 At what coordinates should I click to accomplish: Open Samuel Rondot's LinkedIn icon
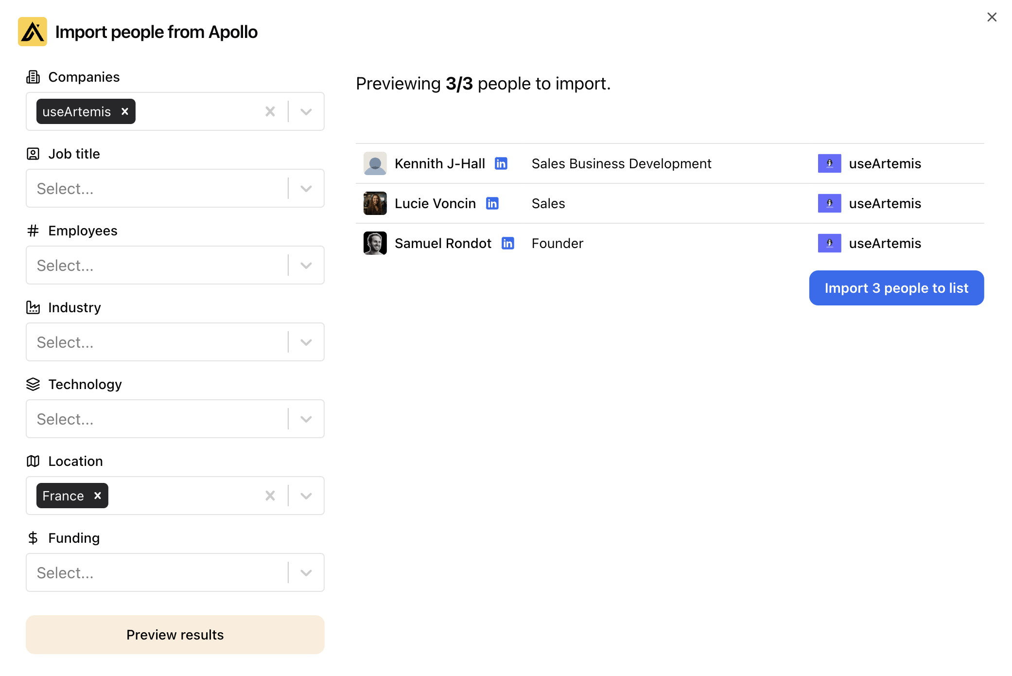508,243
